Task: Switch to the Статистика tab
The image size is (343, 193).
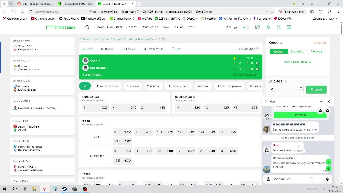Action: 153,49
